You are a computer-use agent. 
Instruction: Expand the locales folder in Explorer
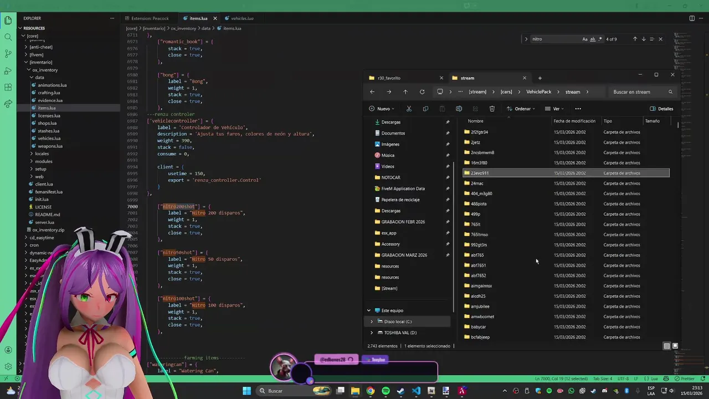pyautogui.click(x=42, y=154)
